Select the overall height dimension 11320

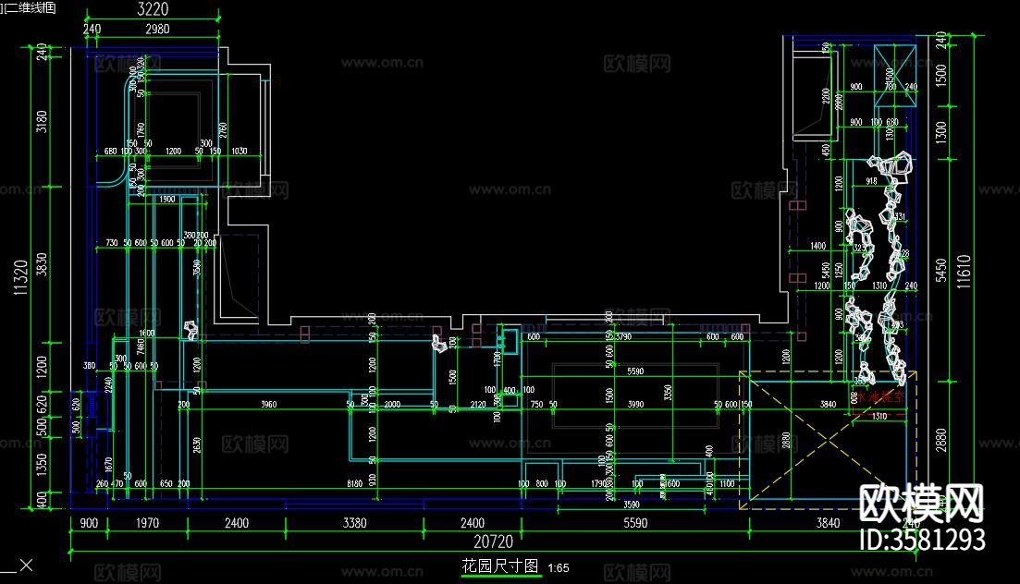point(21,278)
